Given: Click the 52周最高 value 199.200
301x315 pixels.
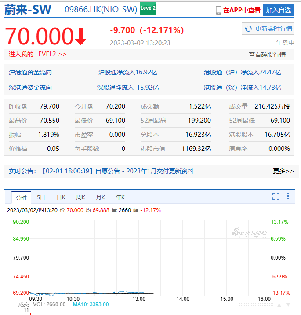Looking at the screenshot, I should [199, 121].
